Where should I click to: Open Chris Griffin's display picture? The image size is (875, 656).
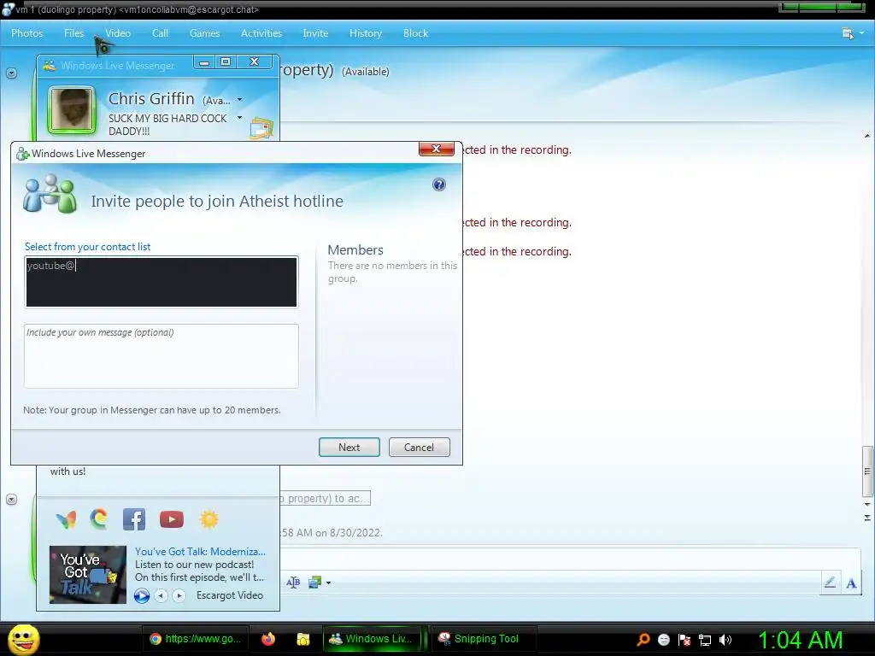coord(72,110)
